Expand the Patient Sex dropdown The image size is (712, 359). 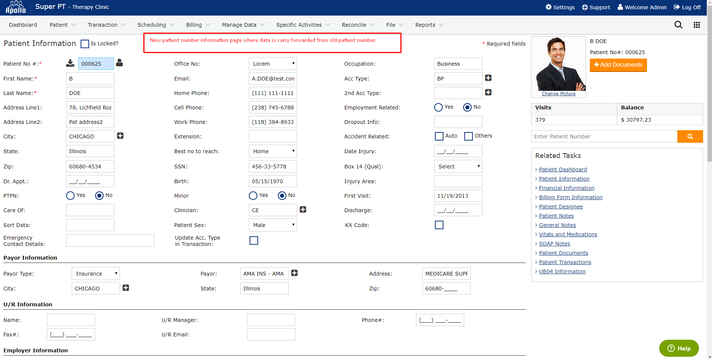click(273, 225)
